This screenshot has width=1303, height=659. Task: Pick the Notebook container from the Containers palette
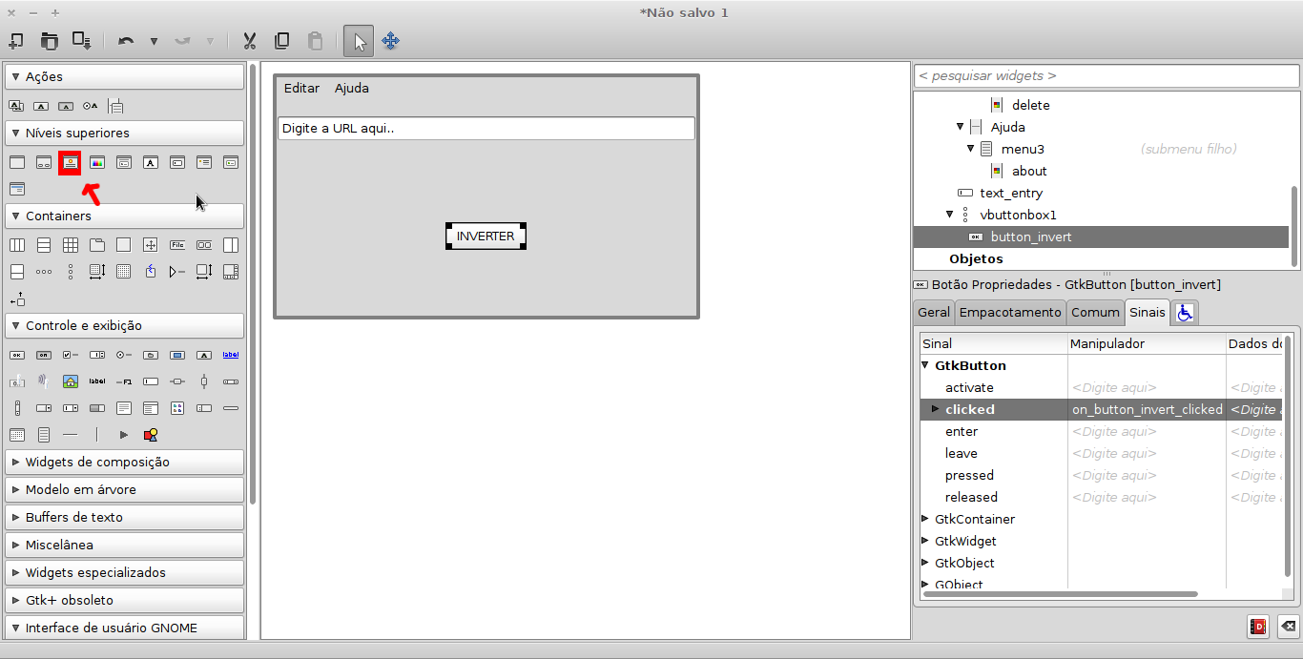coord(96,244)
